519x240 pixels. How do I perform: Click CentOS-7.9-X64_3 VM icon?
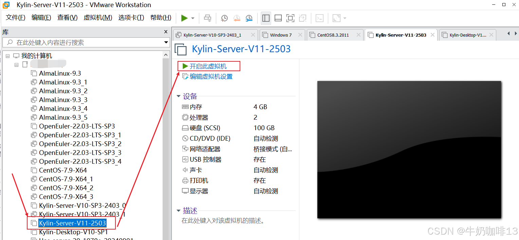tap(34, 197)
